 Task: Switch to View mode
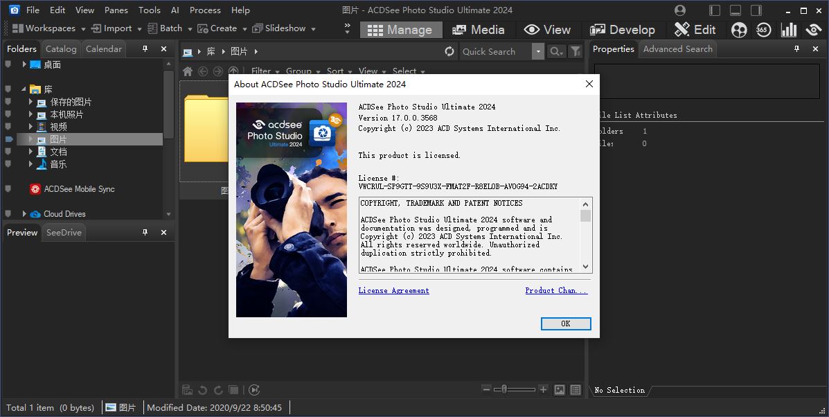547,30
